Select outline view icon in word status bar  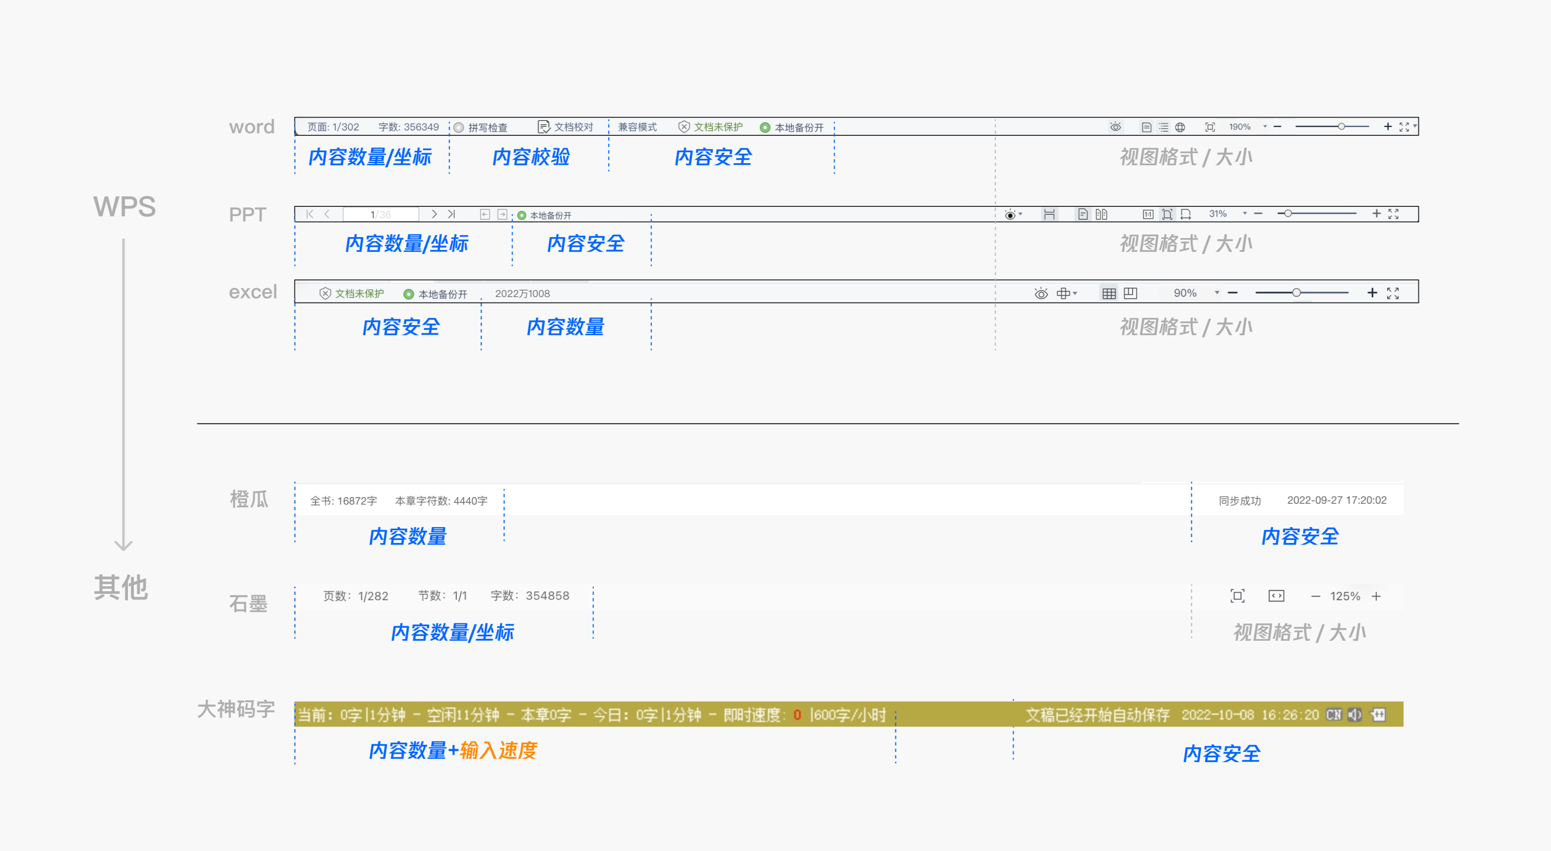click(x=1163, y=127)
